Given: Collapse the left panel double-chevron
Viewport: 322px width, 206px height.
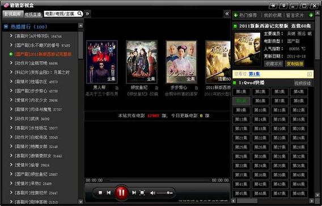Looking at the screenshot, I should tap(87, 14).
